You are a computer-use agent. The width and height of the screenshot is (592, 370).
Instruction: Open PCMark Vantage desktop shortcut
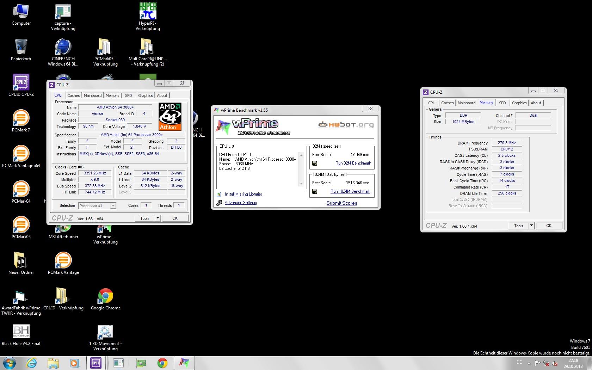(63, 263)
